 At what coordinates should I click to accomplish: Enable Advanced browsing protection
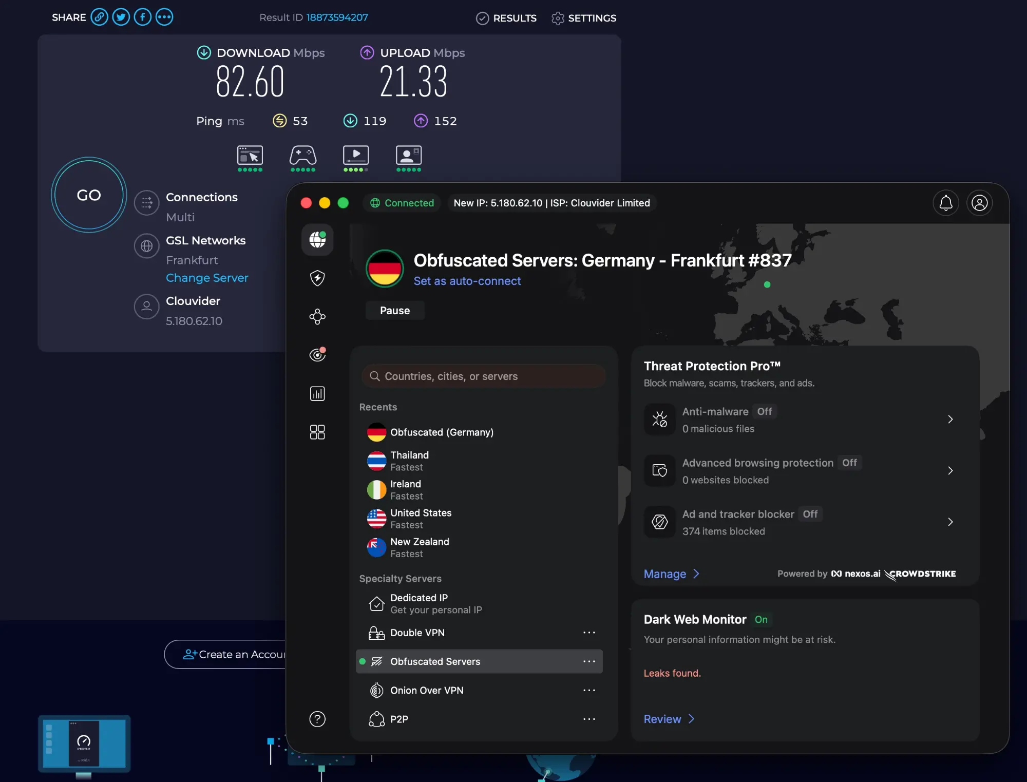click(850, 463)
